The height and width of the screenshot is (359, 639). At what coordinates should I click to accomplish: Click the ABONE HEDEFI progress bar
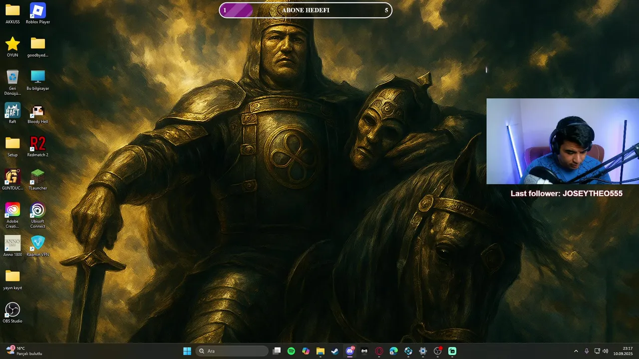pos(306,10)
